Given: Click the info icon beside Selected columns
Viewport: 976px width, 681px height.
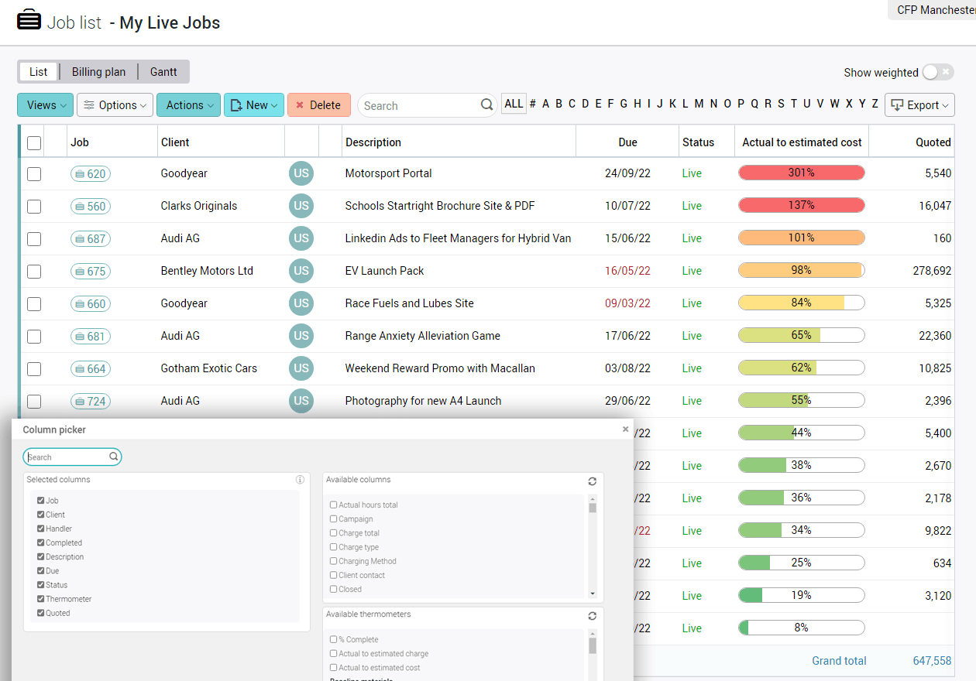Looking at the screenshot, I should coord(301,480).
